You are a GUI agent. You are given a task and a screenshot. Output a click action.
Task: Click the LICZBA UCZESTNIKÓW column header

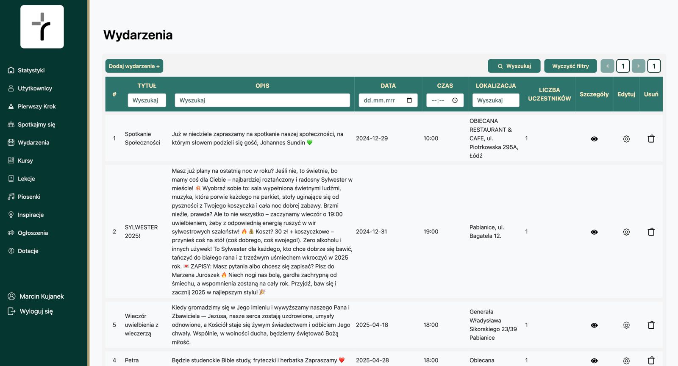point(549,94)
